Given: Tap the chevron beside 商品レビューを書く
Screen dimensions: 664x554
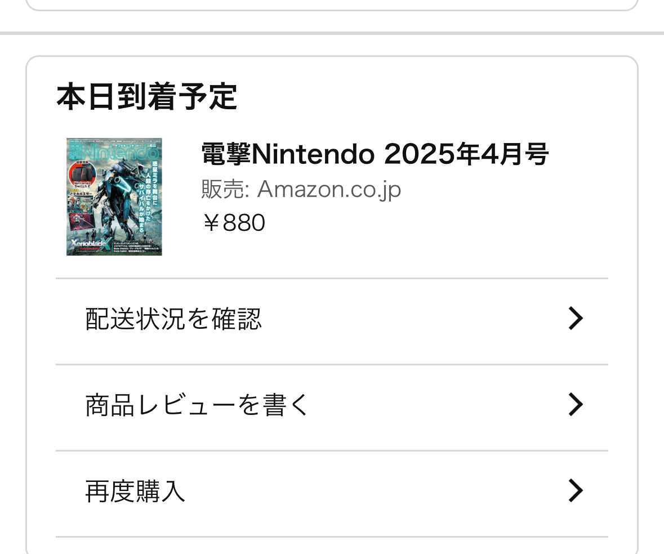Looking at the screenshot, I should click(x=575, y=405).
